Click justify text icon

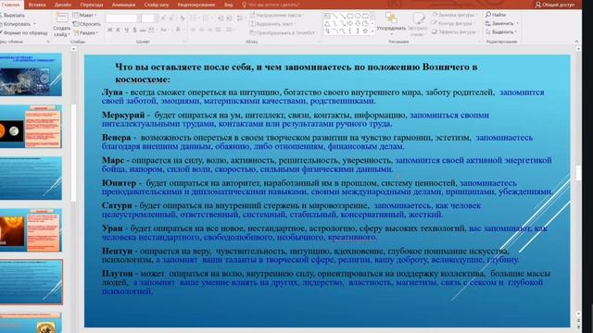219,30
